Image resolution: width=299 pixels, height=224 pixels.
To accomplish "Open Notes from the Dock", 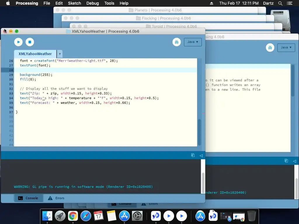I will [111, 216].
